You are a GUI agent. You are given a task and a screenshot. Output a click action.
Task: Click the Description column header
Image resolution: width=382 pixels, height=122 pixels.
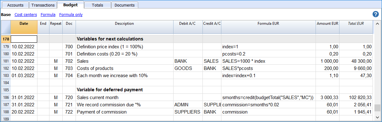[124, 27]
